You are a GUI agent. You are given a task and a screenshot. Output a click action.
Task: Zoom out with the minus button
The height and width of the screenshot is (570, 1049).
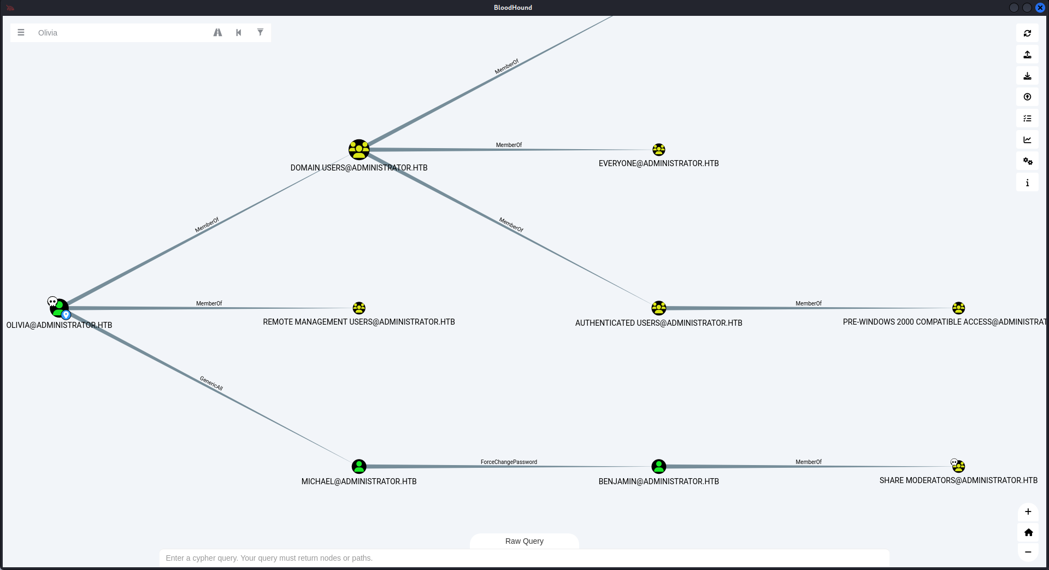click(1028, 552)
